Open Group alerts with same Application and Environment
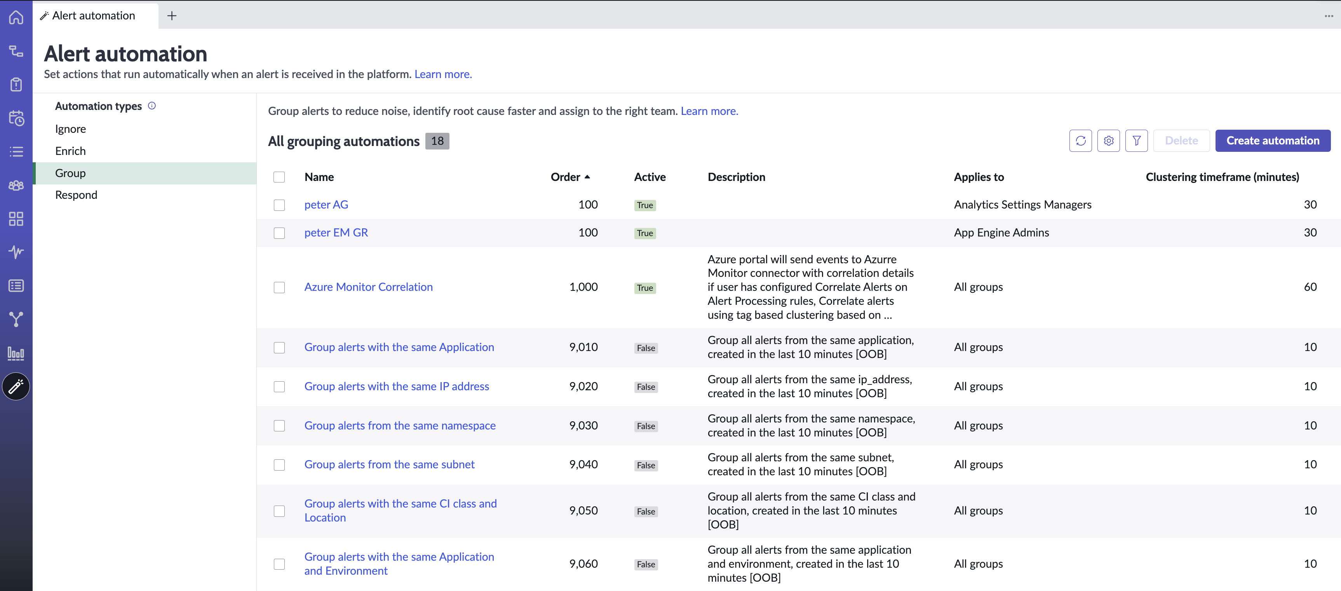Screen dimensions: 1341x591 tap(399, 564)
